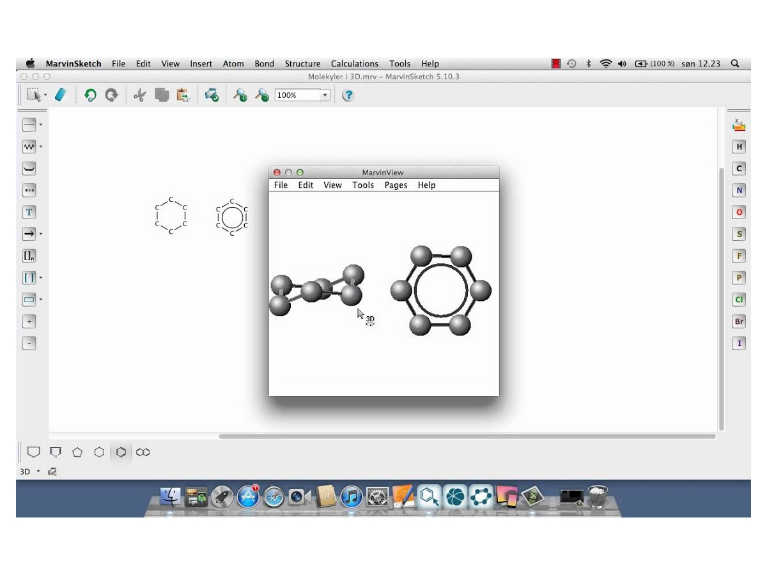Choose the cyclopentane template
Image resolution: width=767 pixels, height=575 pixels.
77,452
